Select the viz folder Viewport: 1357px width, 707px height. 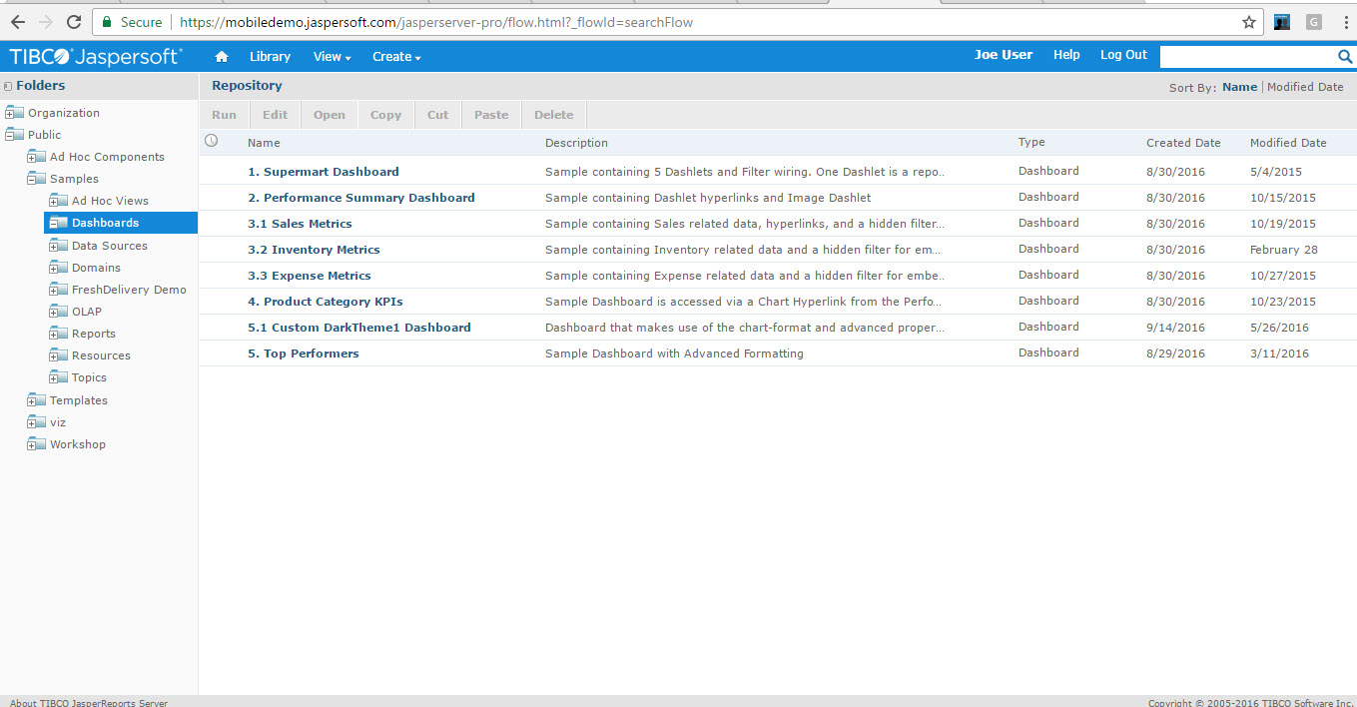point(58,422)
